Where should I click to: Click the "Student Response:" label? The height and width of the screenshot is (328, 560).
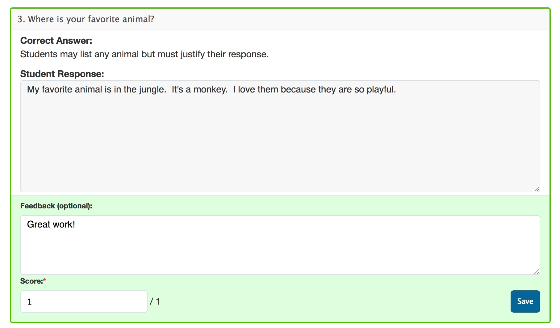pos(62,74)
